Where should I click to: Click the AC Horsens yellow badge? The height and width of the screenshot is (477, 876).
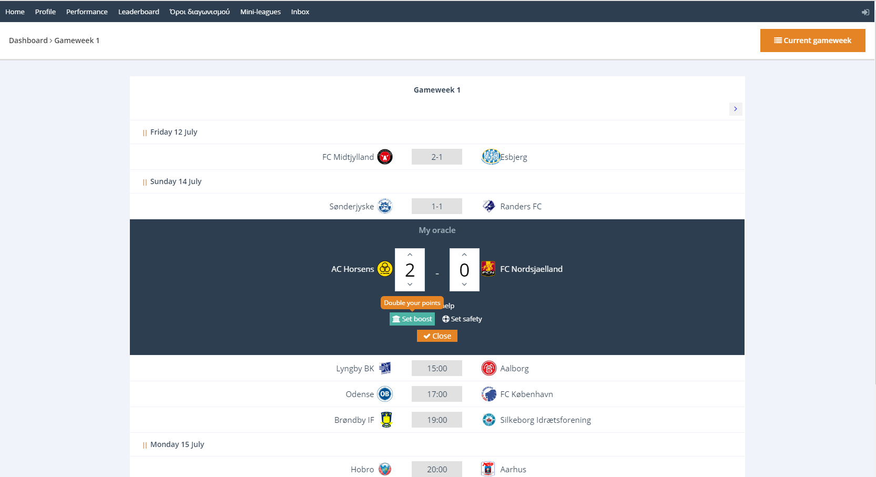[x=385, y=269]
